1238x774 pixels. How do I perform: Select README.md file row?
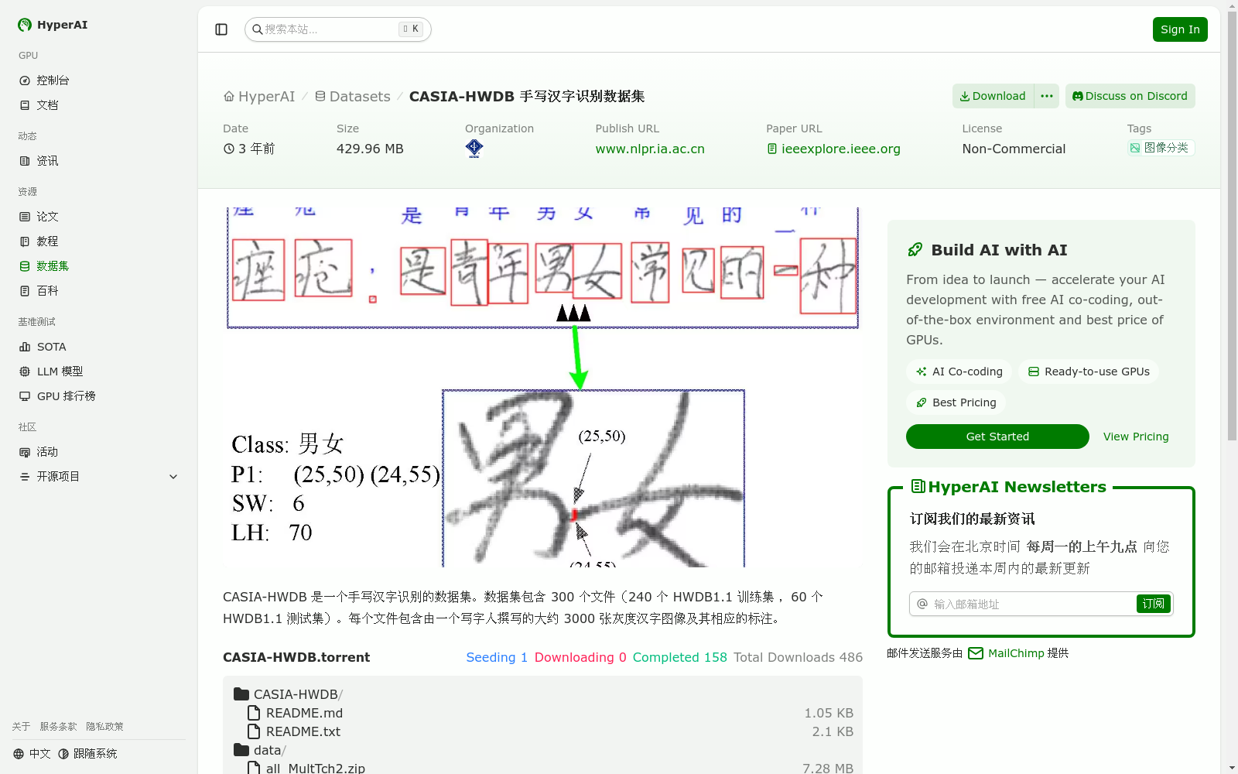point(542,713)
